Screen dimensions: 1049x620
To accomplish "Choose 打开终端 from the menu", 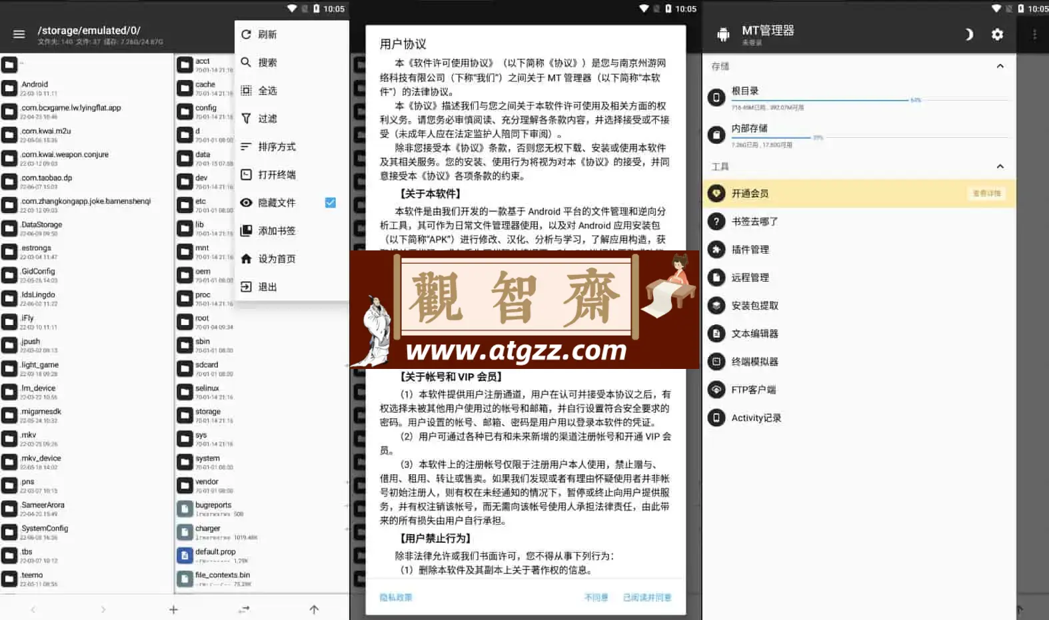I will (x=292, y=174).
